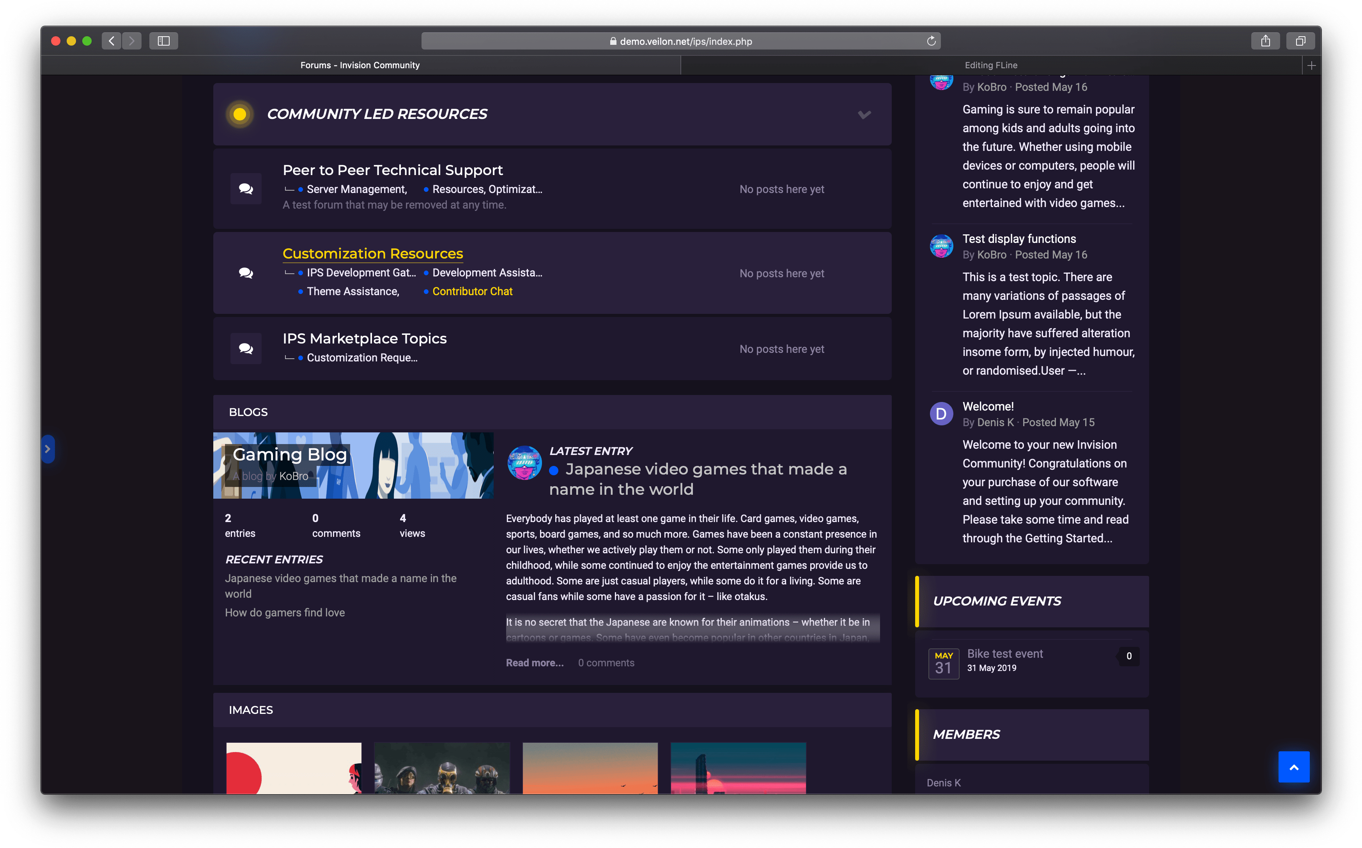The width and height of the screenshot is (1362, 848).
Task: Open Denis K in Members list
Action: click(944, 782)
